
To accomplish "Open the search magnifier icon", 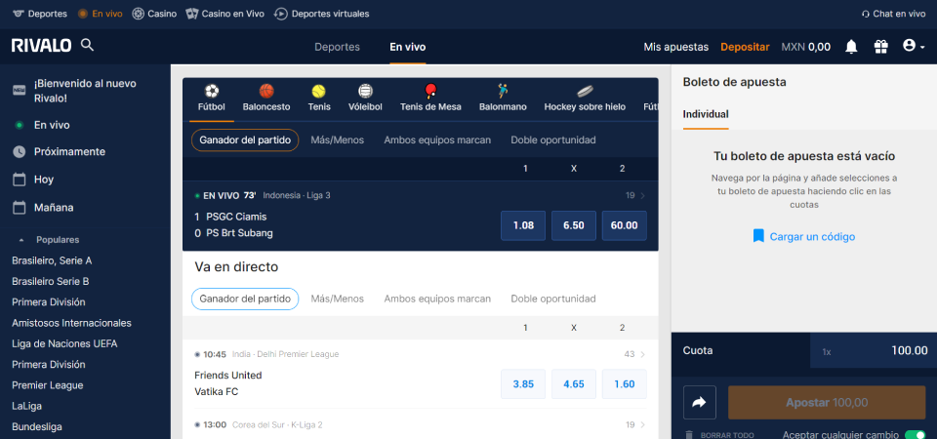I will point(87,45).
